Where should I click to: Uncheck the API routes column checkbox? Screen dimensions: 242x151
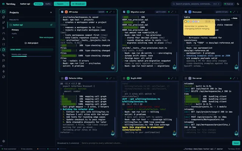point(62,12)
